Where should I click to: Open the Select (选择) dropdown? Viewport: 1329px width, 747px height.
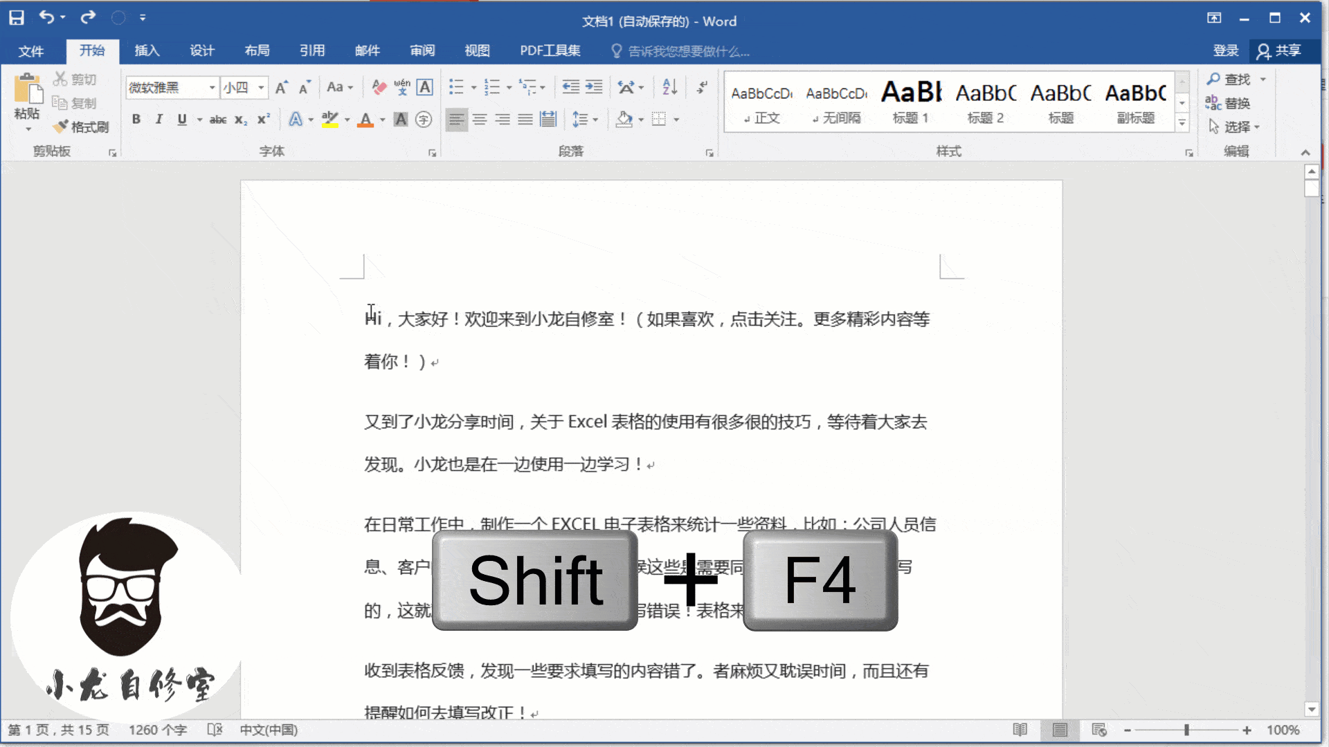pyautogui.click(x=1233, y=127)
